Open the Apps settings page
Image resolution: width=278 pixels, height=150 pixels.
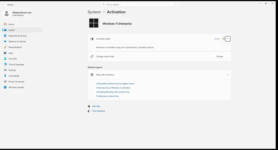coord(23,53)
